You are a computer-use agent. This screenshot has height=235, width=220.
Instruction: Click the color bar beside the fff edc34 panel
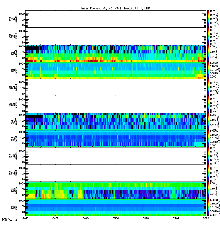pos(208,156)
